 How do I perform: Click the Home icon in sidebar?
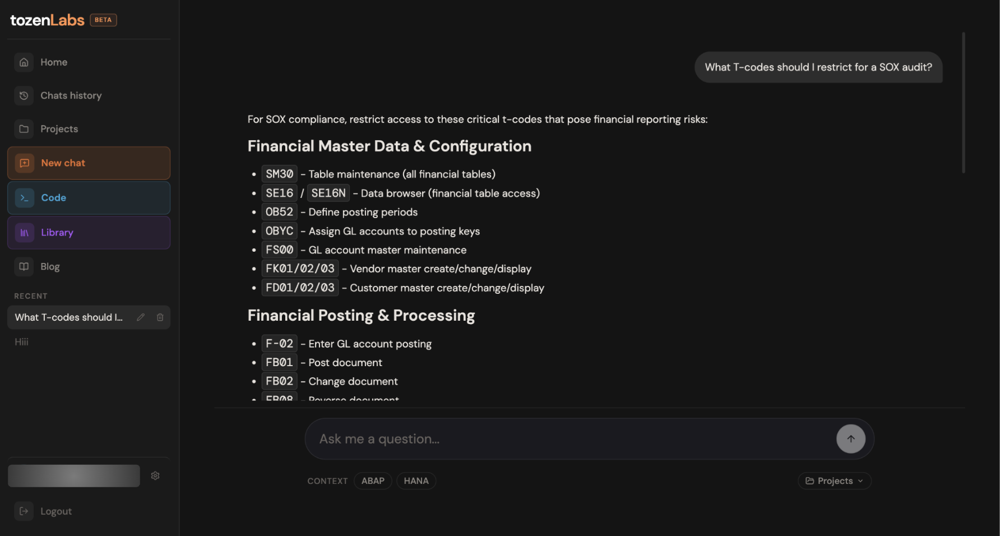tap(24, 62)
